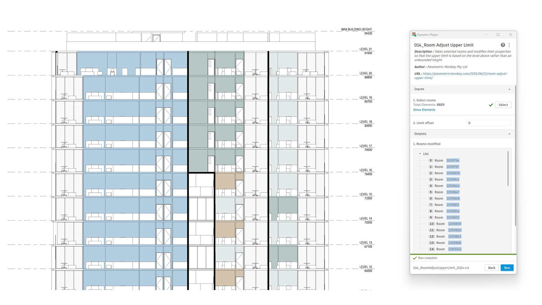Viewport: 542px width, 305px height.
Task: Run the Room Adjust Upper Limit script
Action: pyautogui.click(x=507, y=268)
